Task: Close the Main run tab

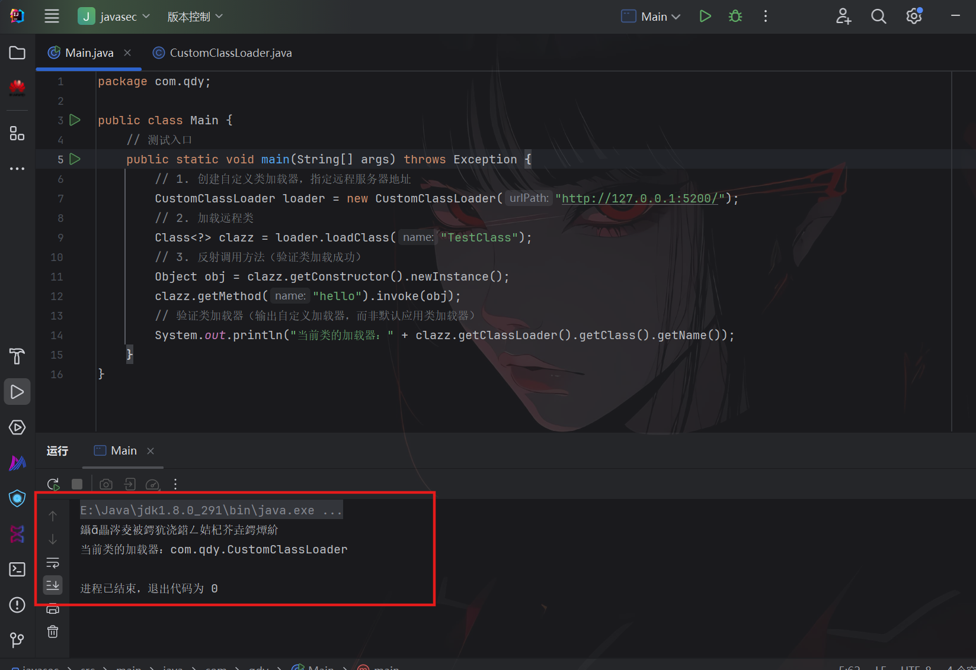Action: 151,451
